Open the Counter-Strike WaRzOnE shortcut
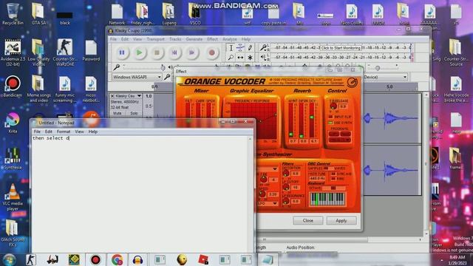The height and width of the screenshot is (266, 473). pos(65,52)
